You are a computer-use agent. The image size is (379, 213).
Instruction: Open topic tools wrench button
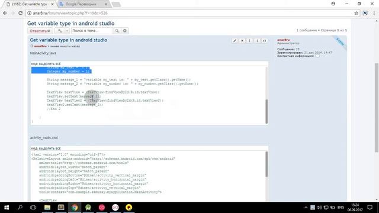[60, 31]
